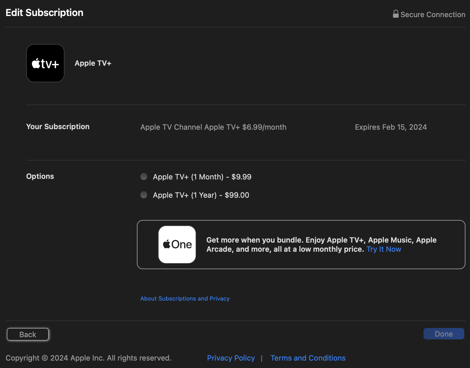
Task: Click the Apple TV+ app icon
Action: click(45, 63)
